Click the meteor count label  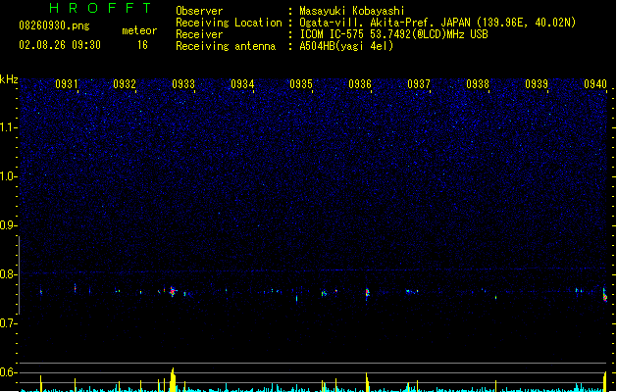point(139,30)
